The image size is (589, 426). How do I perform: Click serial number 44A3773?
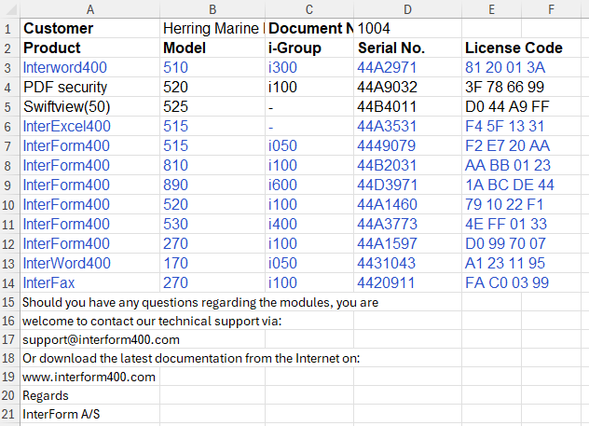coord(407,224)
